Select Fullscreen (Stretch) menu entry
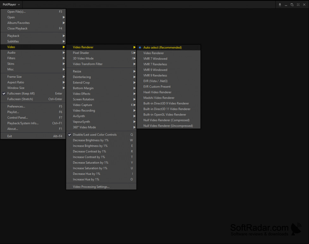The height and width of the screenshot is (244, 309). tap(33, 99)
